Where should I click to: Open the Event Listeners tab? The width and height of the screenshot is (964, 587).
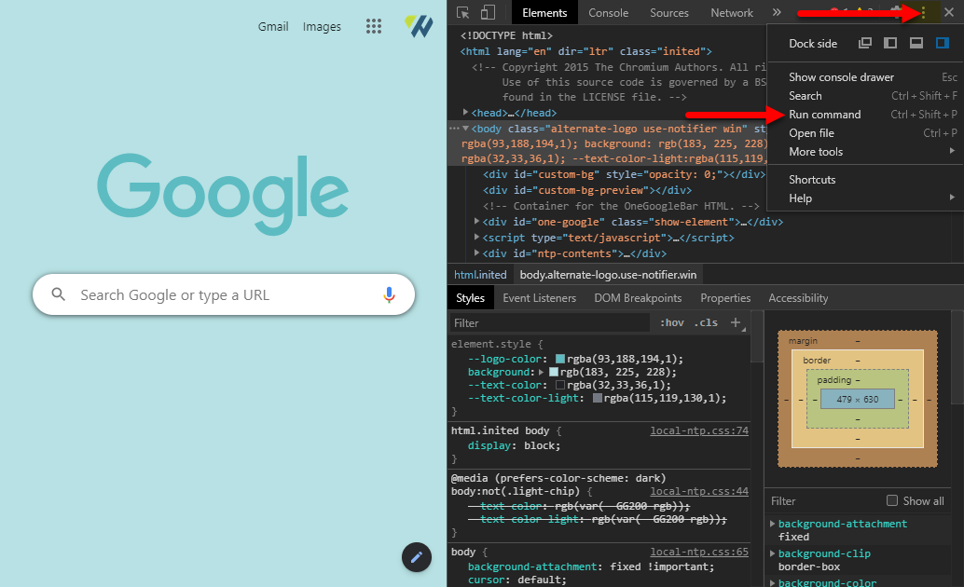coord(539,298)
